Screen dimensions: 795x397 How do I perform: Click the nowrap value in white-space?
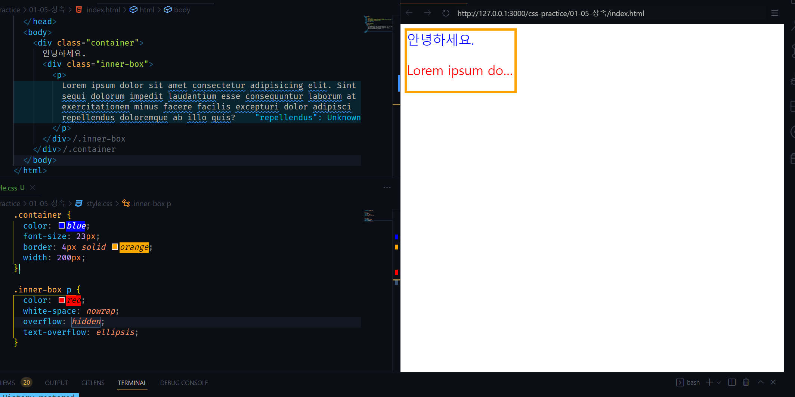tap(101, 311)
